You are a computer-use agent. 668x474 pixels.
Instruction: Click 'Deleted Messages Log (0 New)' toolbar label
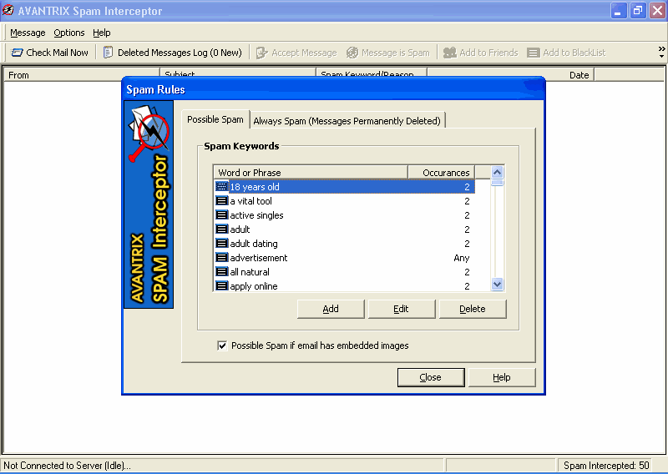coord(180,53)
